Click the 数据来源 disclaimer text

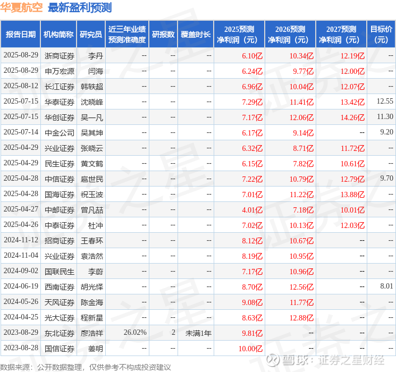click(86, 367)
